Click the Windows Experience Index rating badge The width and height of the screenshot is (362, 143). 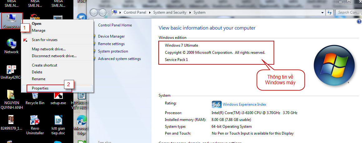tap(216, 104)
